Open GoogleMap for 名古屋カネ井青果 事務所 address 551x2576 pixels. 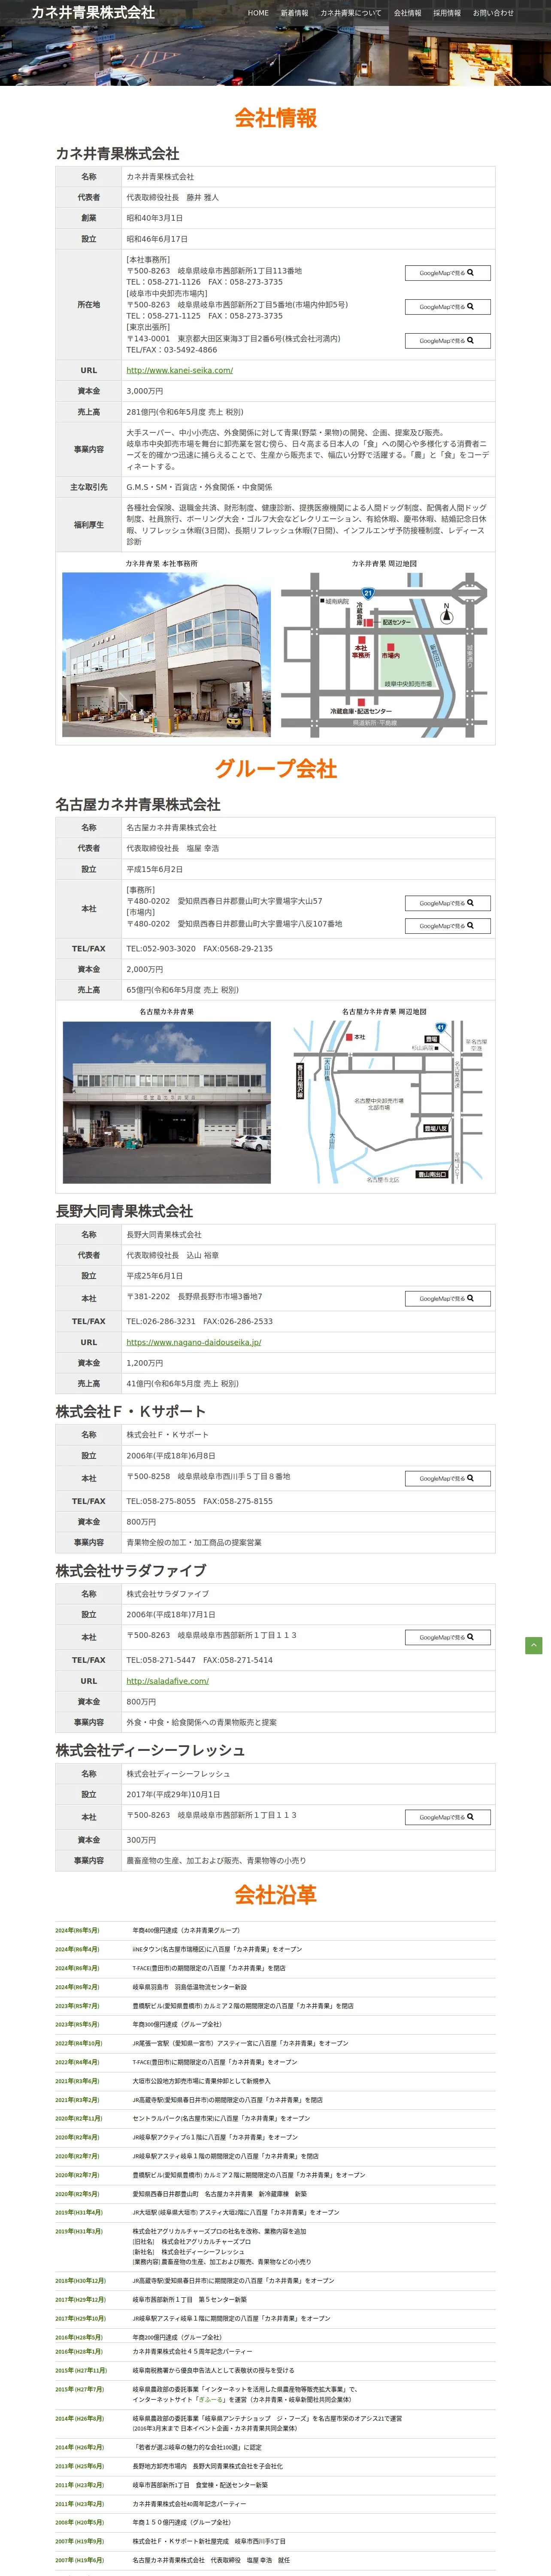tap(447, 903)
